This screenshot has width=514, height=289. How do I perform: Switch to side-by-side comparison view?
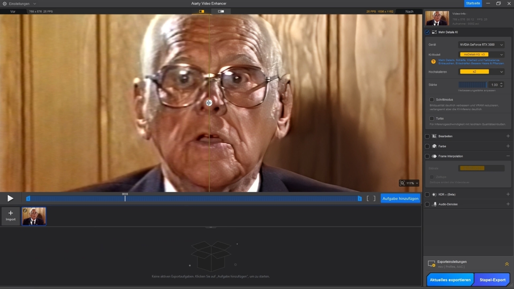[x=221, y=11]
